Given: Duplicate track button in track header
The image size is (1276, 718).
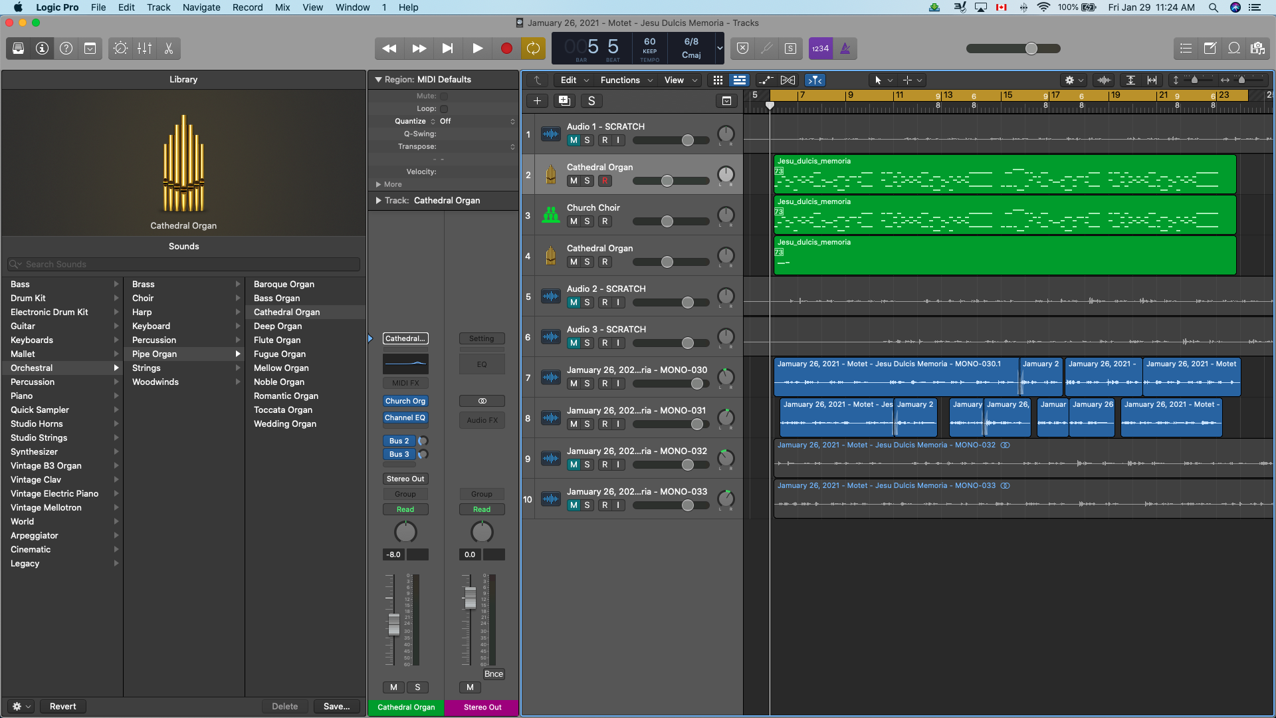Looking at the screenshot, I should pyautogui.click(x=564, y=101).
